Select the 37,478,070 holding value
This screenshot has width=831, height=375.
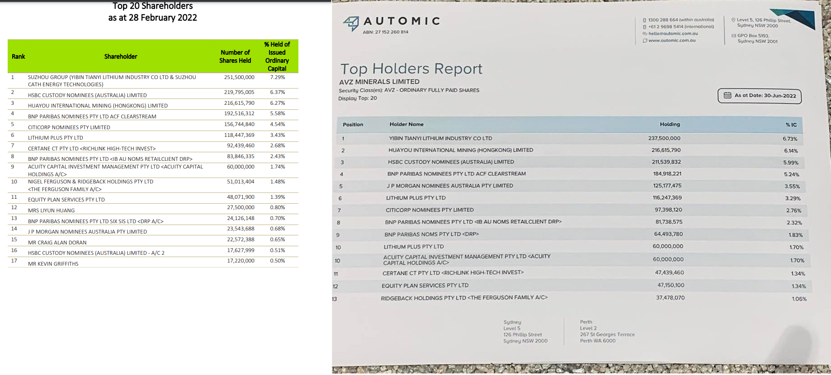click(x=670, y=298)
